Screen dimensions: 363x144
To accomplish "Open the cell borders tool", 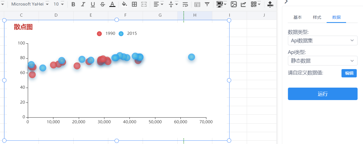I will (134, 4).
